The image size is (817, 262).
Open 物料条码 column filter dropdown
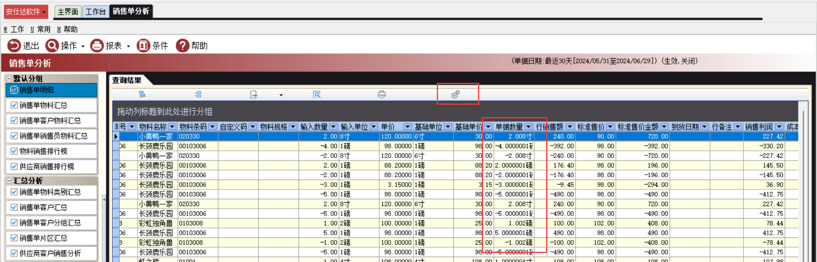coord(213,127)
